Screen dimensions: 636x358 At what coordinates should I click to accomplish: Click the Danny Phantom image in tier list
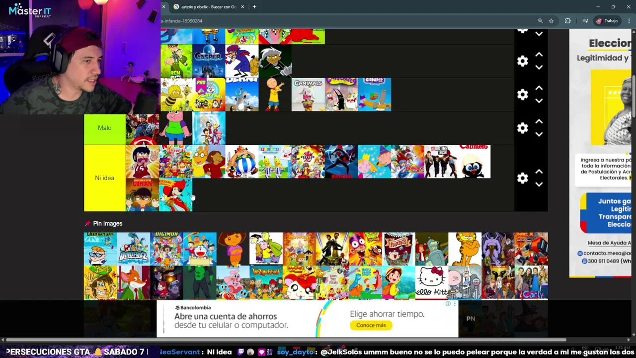(x=275, y=61)
